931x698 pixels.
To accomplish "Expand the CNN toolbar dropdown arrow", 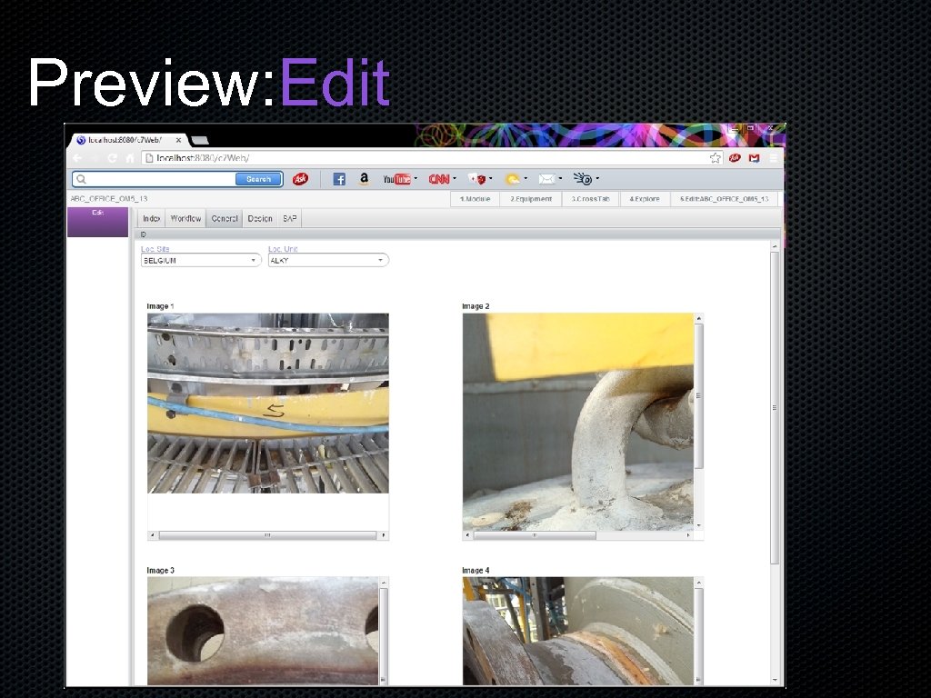I will [455, 179].
